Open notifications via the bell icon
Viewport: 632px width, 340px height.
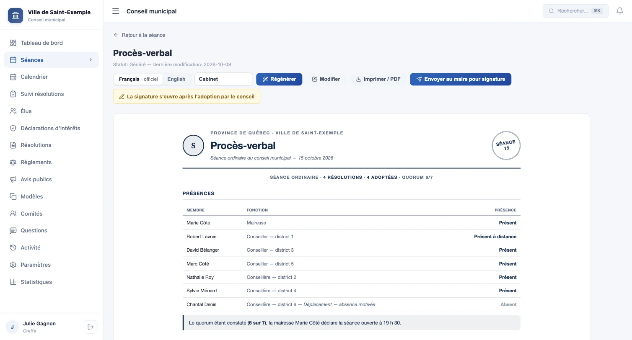[620, 11]
